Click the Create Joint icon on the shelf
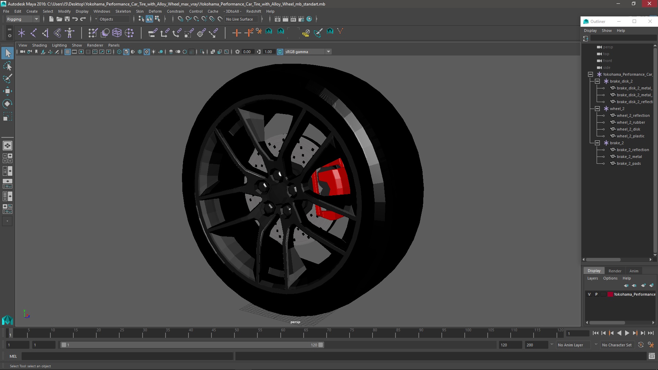Image resolution: width=658 pixels, height=370 pixels. point(33,33)
